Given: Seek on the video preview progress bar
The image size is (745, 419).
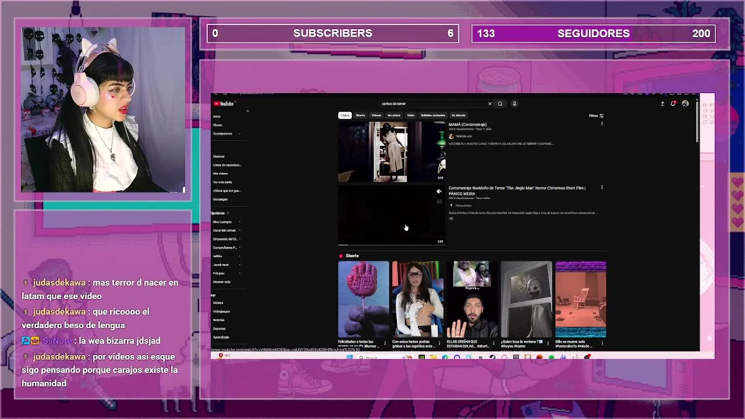Looking at the screenshot, I should point(392,244).
